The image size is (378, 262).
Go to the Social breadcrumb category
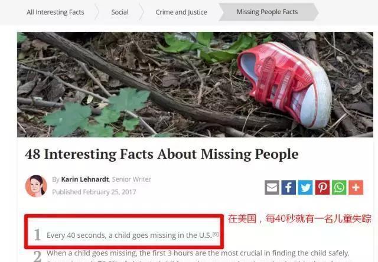120,12
